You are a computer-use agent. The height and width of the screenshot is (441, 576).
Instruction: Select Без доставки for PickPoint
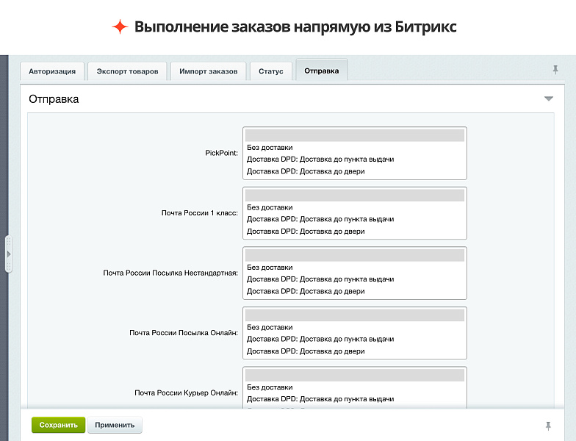[270, 148]
